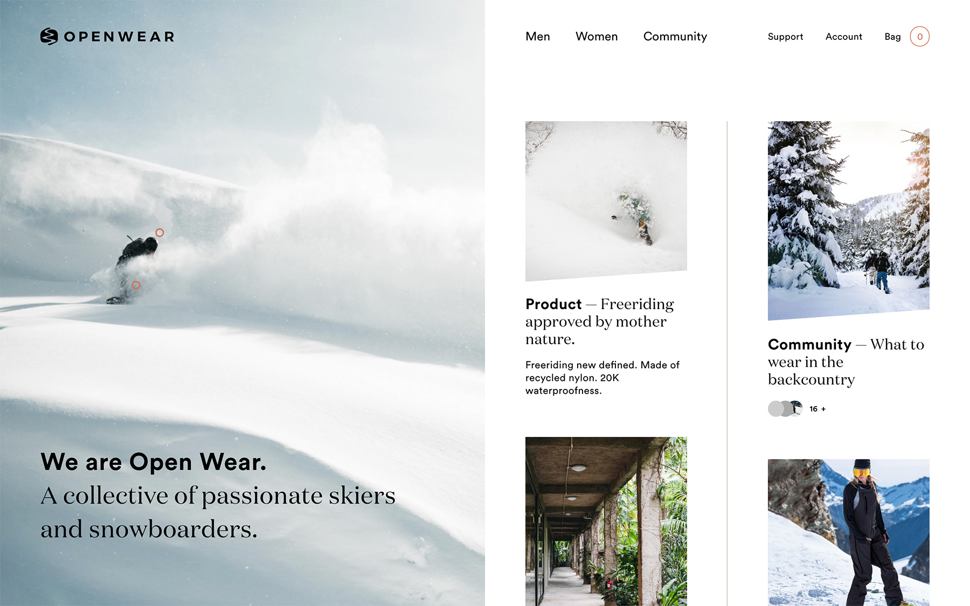Click the Openwear logo icon
Viewport: 970px width, 606px height.
(x=49, y=37)
